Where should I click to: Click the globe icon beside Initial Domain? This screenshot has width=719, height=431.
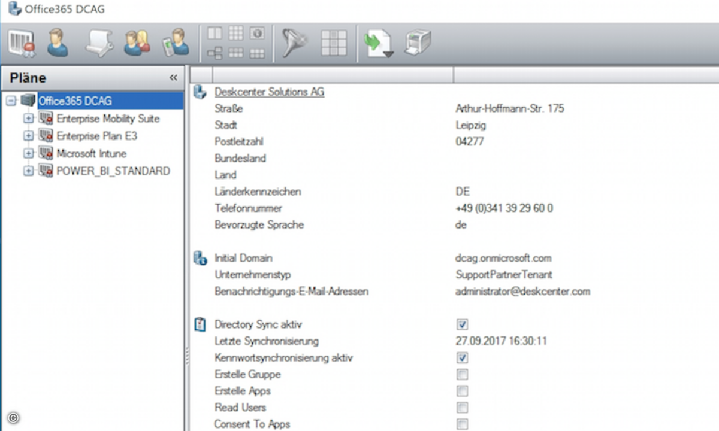coord(200,258)
